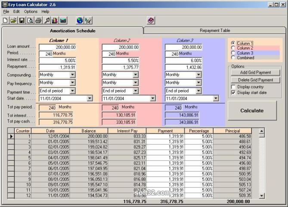Click the magnifier search toolbar icon
Screen dimensions: 288x207
click(x=46, y=20)
